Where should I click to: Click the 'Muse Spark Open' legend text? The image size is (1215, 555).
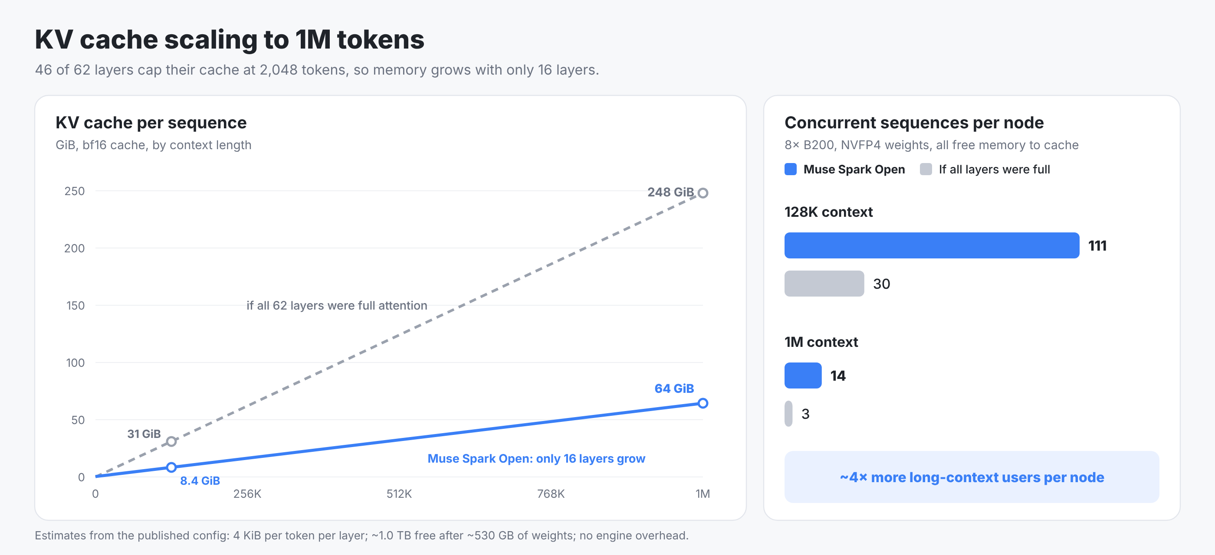click(854, 169)
